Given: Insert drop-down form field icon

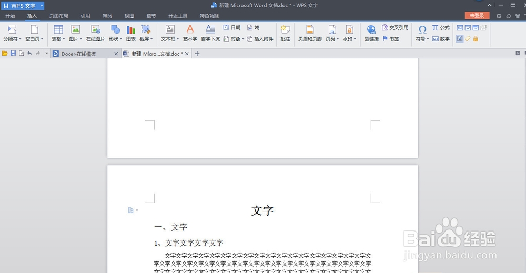Looking at the screenshot, I should click(x=476, y=28).
